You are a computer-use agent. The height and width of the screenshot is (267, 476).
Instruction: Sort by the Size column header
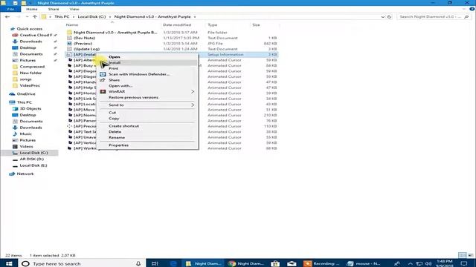(256, 24)
